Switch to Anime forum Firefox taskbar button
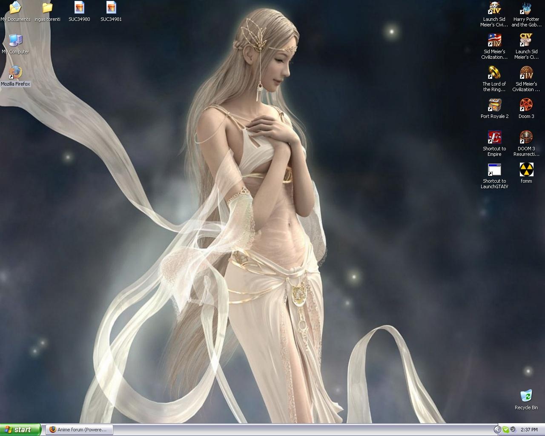This screenshot has width=545, height=436. point(79,430)
